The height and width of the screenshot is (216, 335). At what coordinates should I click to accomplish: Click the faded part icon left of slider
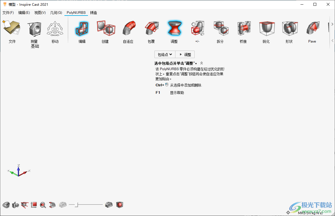63,205
